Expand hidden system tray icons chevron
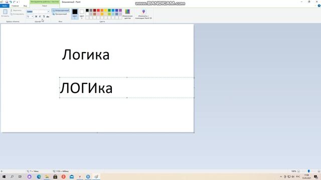Screen dimensions: 321x180 [x=281, y=176]
